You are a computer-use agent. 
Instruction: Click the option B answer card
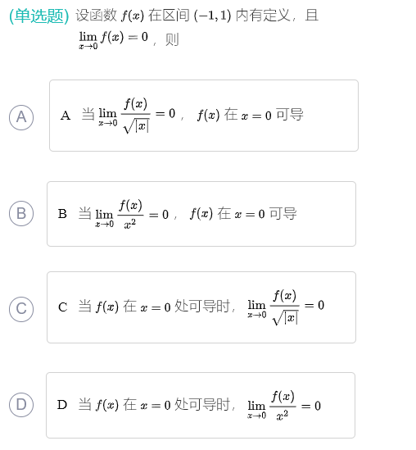(x=201, y=214)
